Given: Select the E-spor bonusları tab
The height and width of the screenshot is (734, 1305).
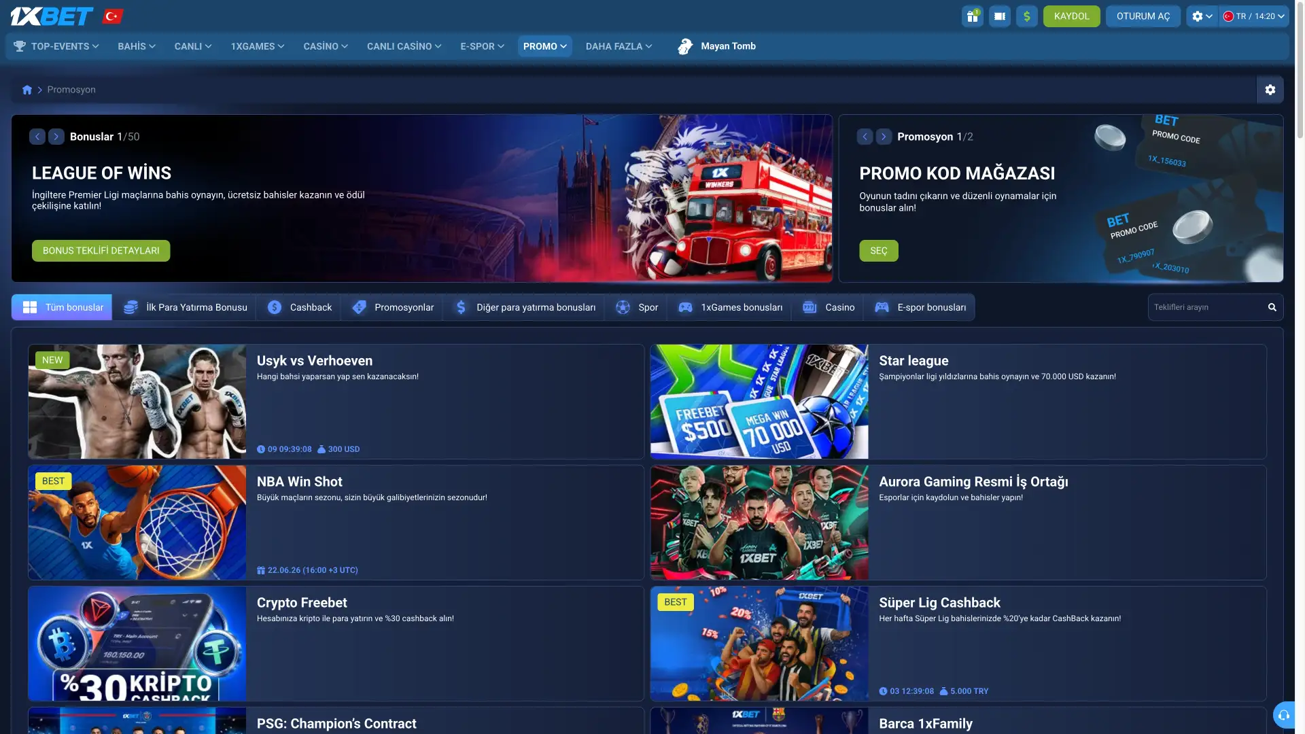Looking at the screenshot, I should coord(920,307).
